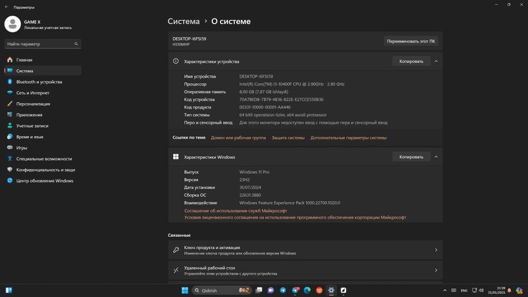The height and width of the screenshot is (297, 528).
Task: Click the Время и язык globe icon
Action: 10,137
